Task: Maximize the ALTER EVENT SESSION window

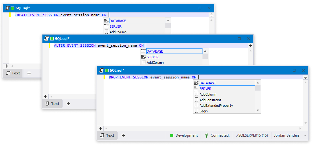Action: coord(239,39)
